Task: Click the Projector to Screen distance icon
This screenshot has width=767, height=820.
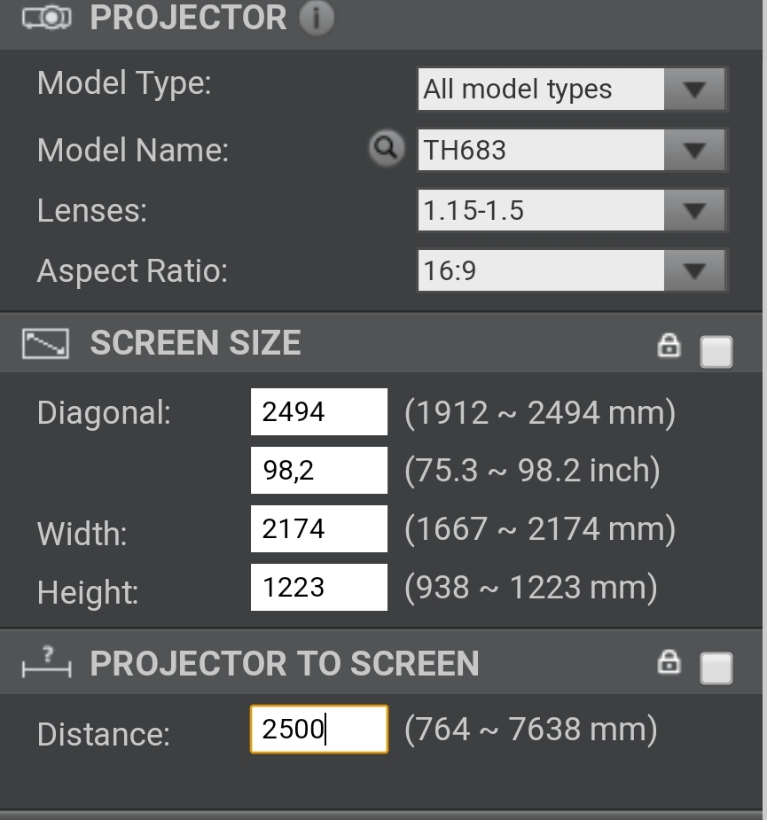Action: pyautogui.click(x=45, y=663)
